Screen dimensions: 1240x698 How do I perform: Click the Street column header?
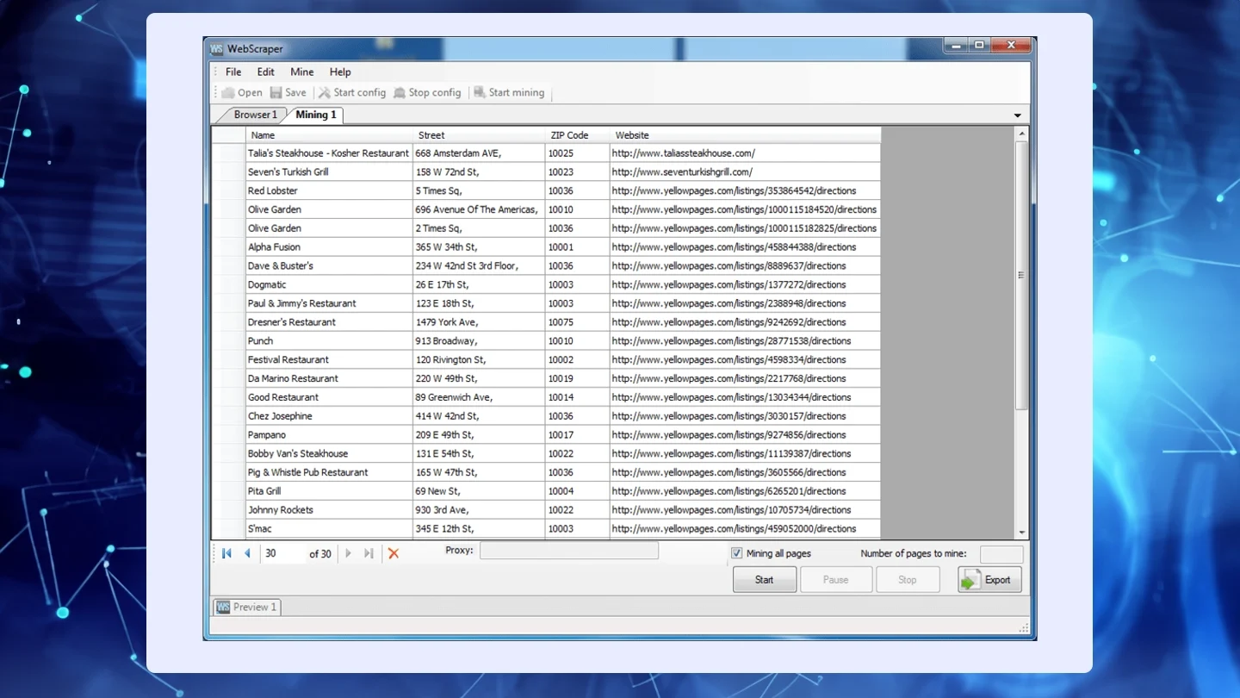click(x=479, y=135)
